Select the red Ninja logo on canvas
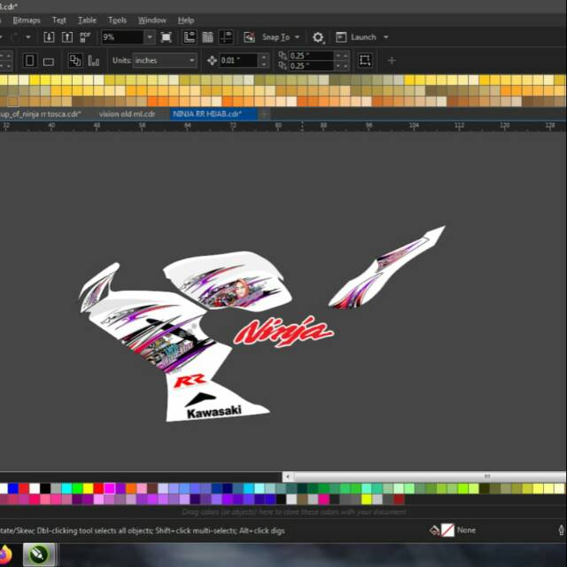 283,332
